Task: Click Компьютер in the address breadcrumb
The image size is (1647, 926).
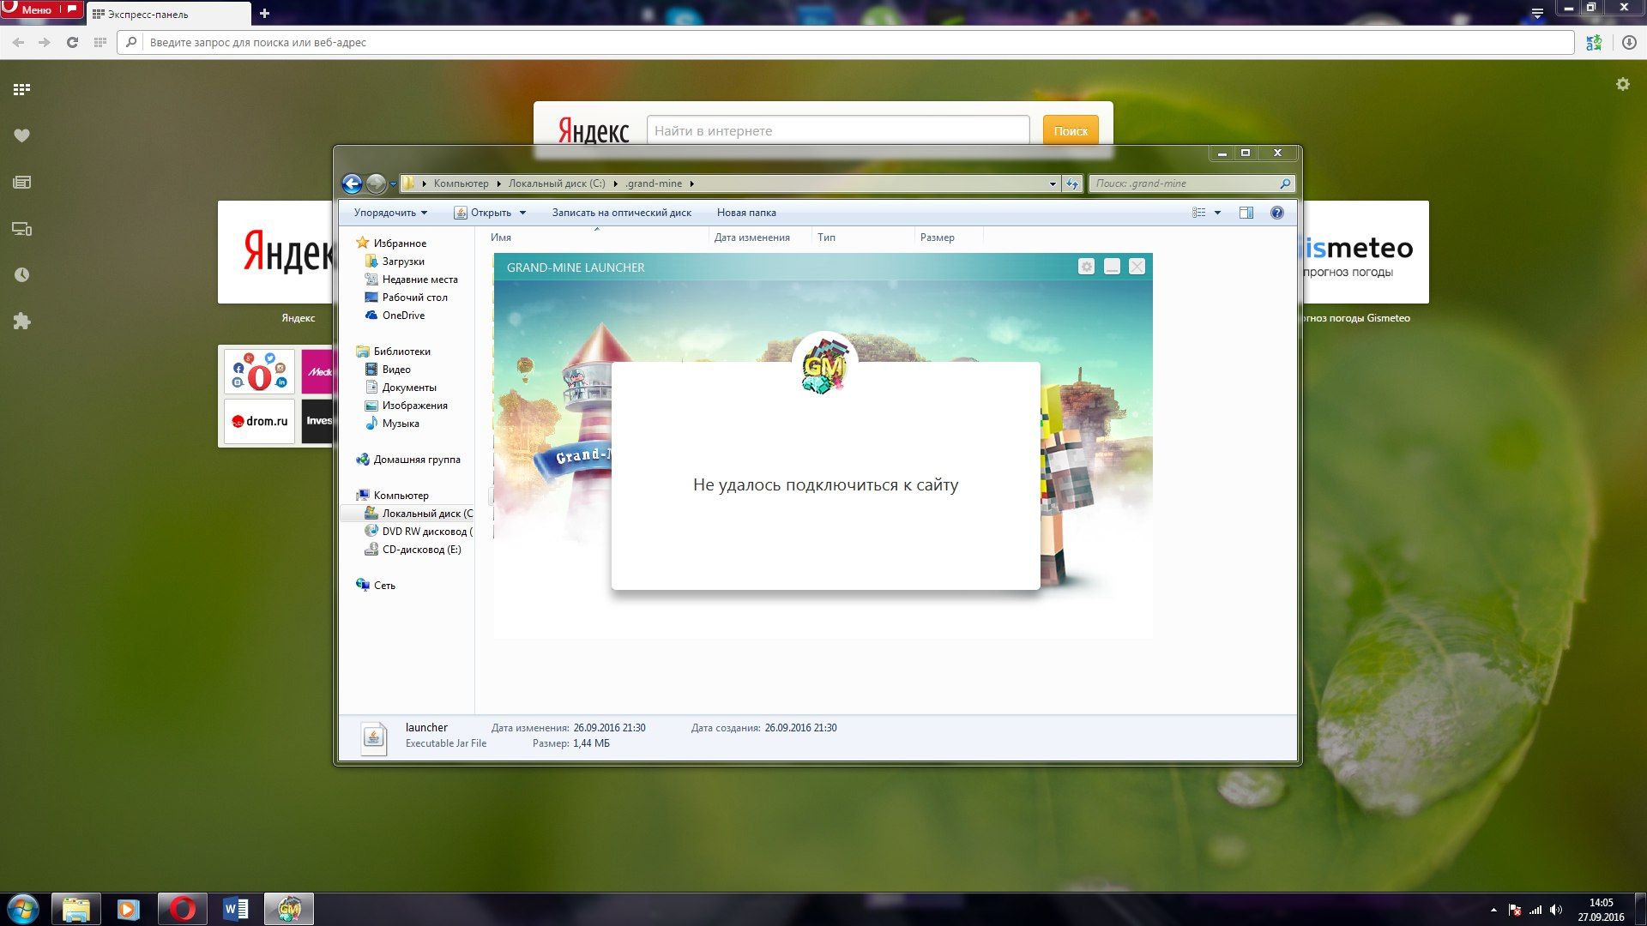Action: [461, 183]
